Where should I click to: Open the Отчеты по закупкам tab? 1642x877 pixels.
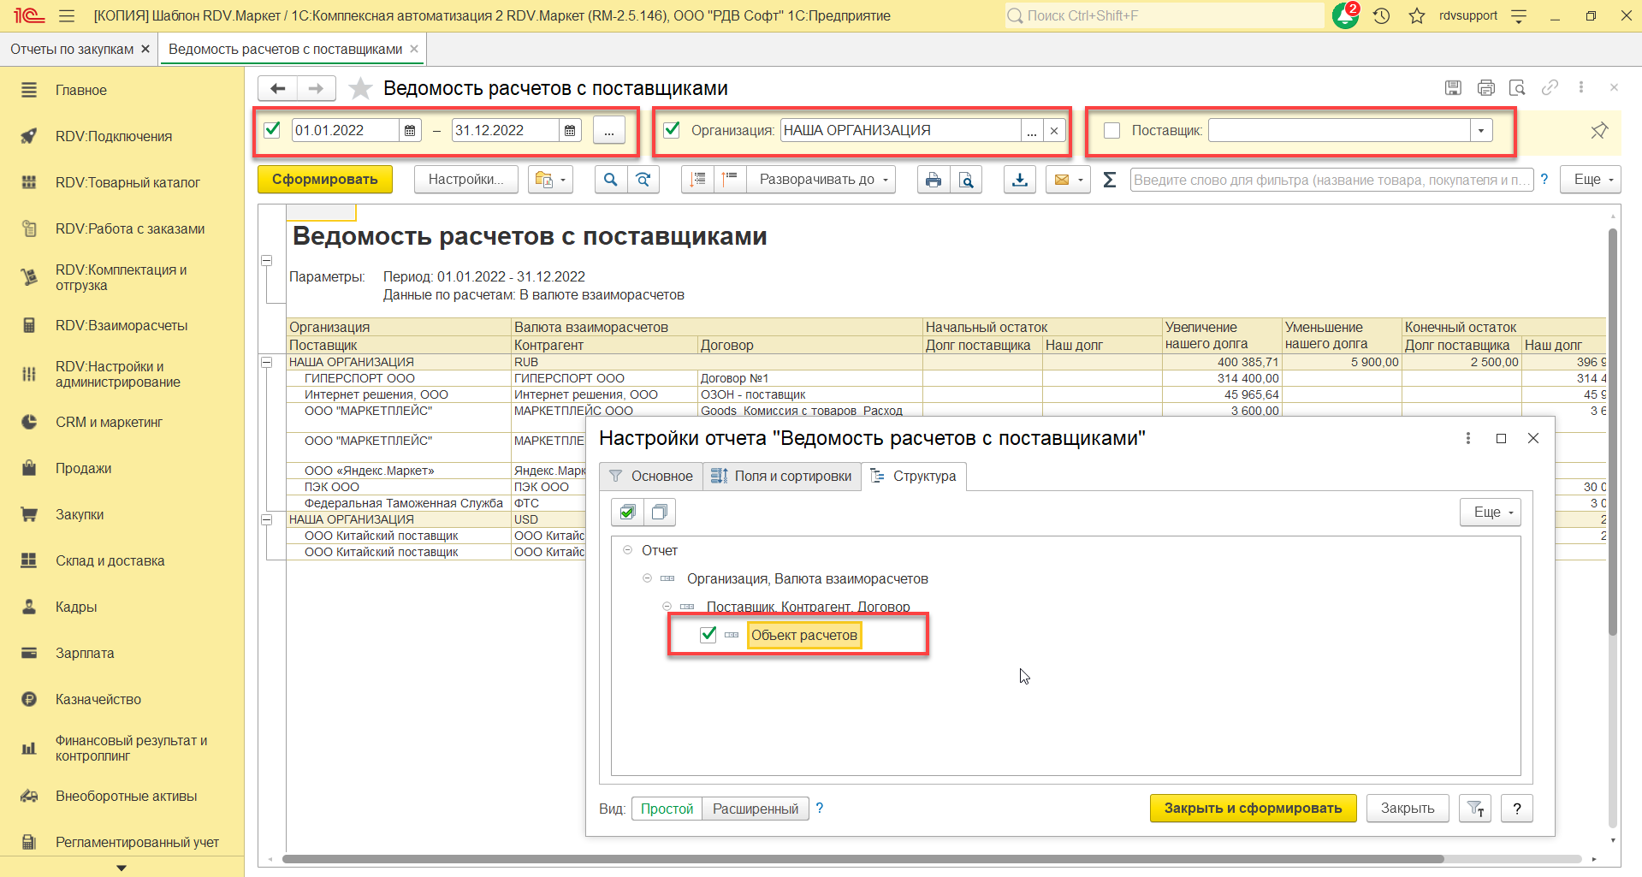pos(72,50)
